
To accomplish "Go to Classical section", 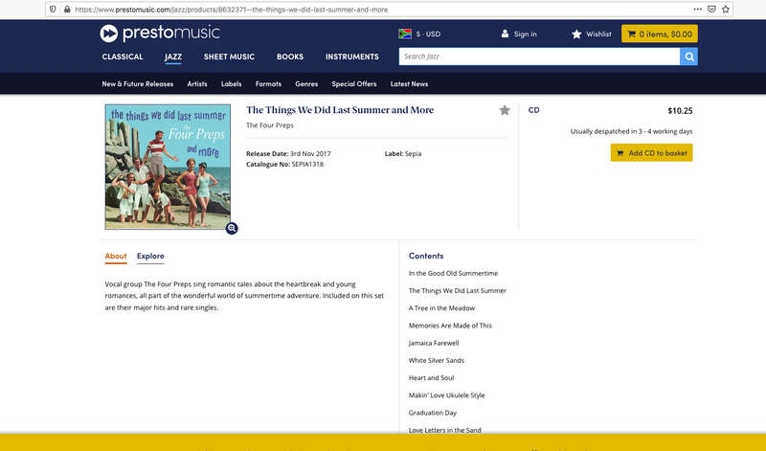I will 123,56.
